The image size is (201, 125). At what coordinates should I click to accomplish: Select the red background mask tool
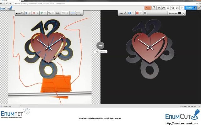[x=34, y=13]
